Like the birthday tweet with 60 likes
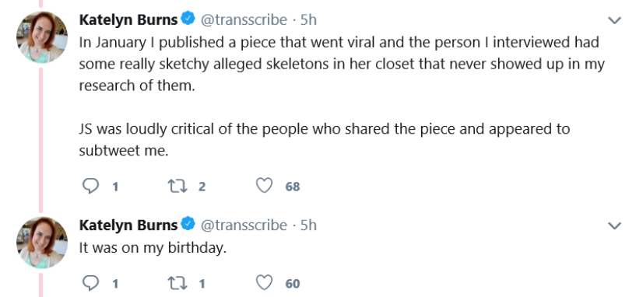This screenshot has height=297, width=643. point(264,283)
